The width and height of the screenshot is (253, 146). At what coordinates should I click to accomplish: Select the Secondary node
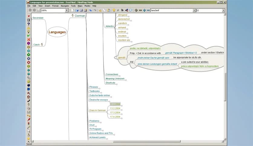pos(38,18)
